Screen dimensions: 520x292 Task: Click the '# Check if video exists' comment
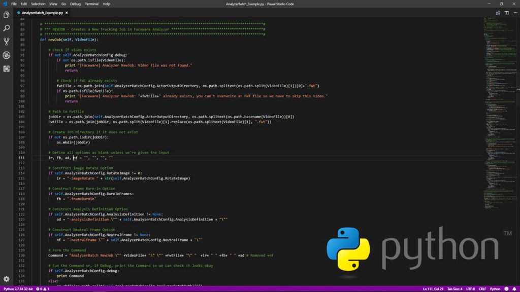(72, 50)
